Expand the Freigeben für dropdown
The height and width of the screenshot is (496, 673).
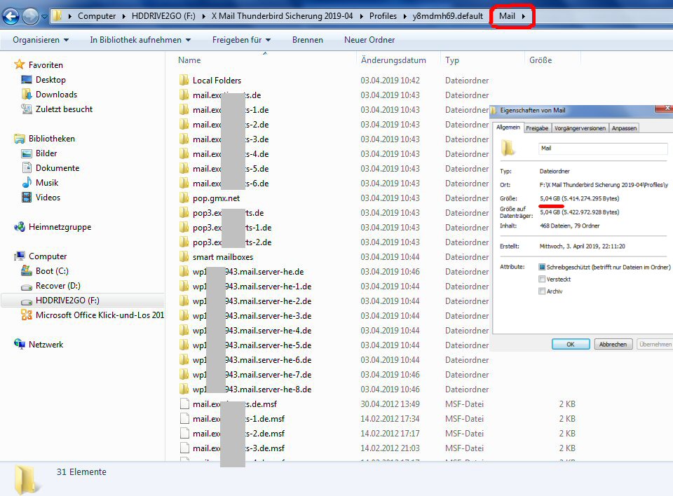241,40
